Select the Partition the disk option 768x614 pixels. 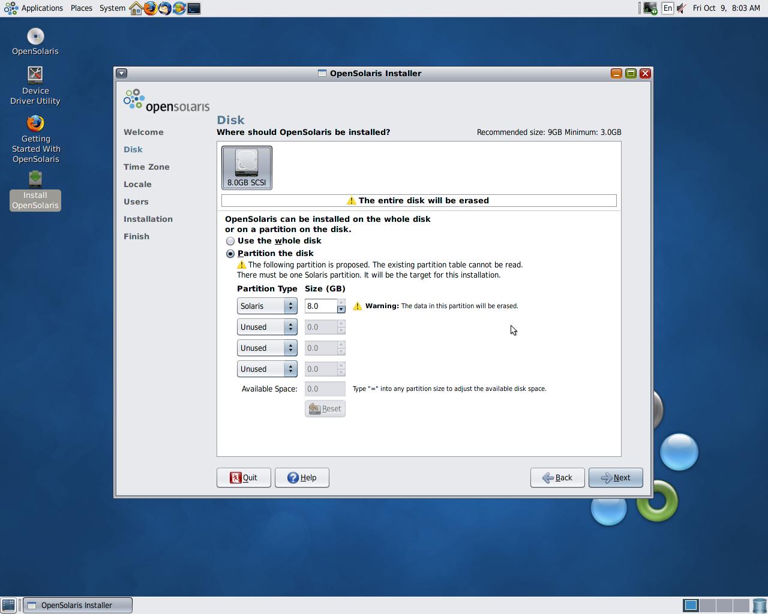tap(230, 254)
